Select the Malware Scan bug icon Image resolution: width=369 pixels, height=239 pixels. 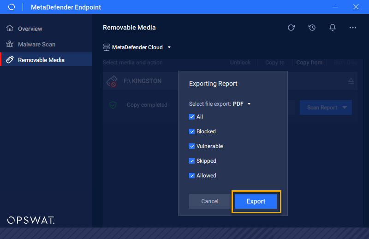[10, 44]
